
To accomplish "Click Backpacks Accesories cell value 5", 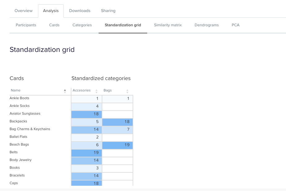I will click(x=87, y=122).
